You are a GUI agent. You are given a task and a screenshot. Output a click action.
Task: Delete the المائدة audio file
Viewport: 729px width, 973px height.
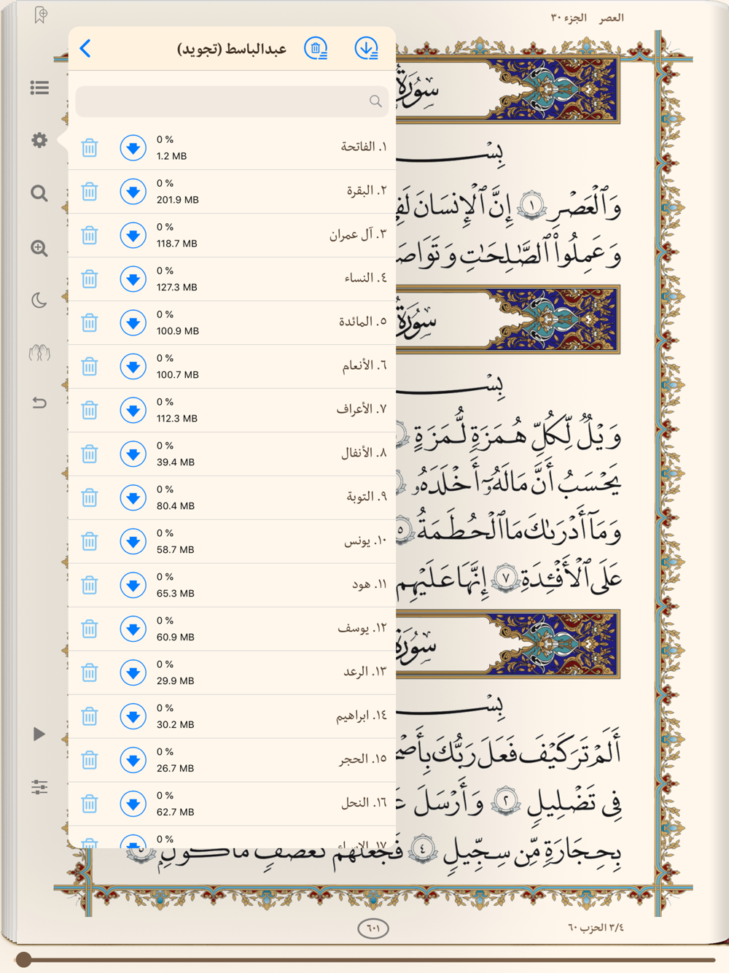pyautogui.click(x=90, y=323)
